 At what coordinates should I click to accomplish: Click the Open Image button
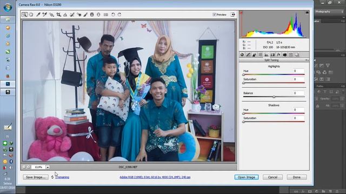[247, 177]
